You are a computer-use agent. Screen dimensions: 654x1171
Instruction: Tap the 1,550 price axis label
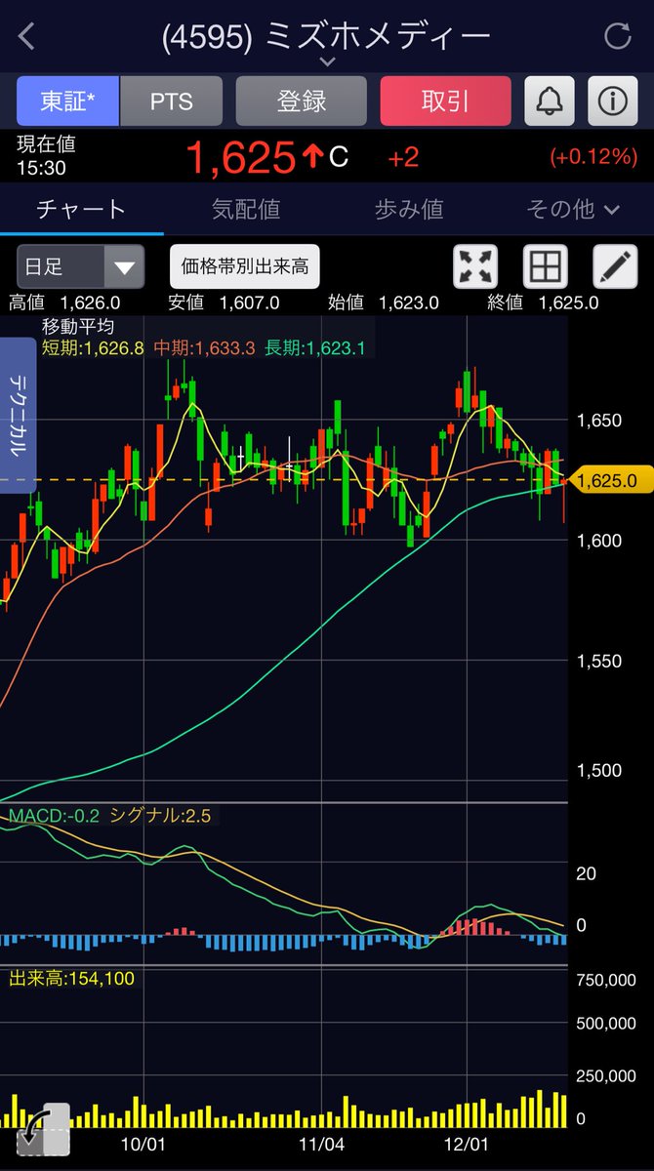pos(600,661)
